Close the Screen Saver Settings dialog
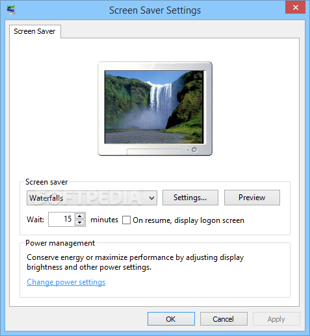This screenshot has width=310, height=336. [x=295, y=8]
